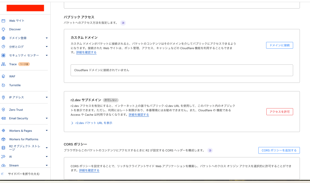Image resolution: width=310 pixels, height=183 pixels.
Task: Click CORS ポリシーを追加する button
Action: click(279, 150)
